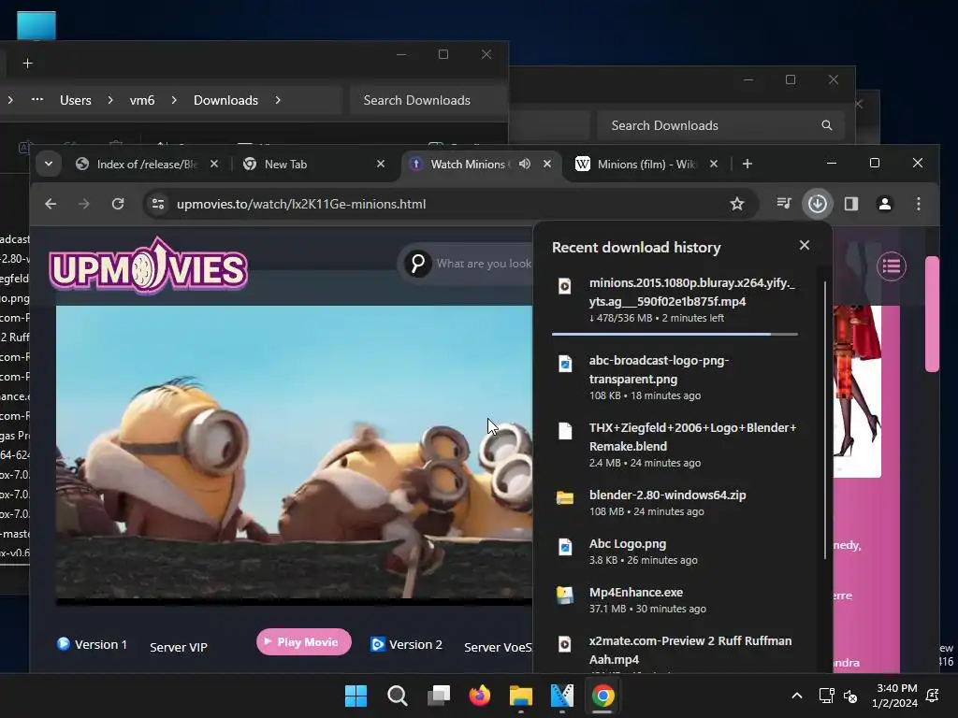Click Abc Logo.png file icon
Viewport: 958px width, 718px height.
click(565, 546)
